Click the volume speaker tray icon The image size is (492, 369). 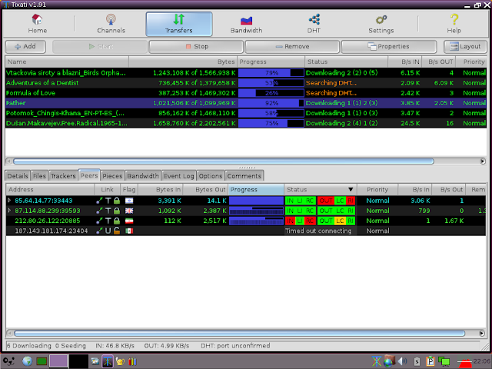[x=402, y=361]
